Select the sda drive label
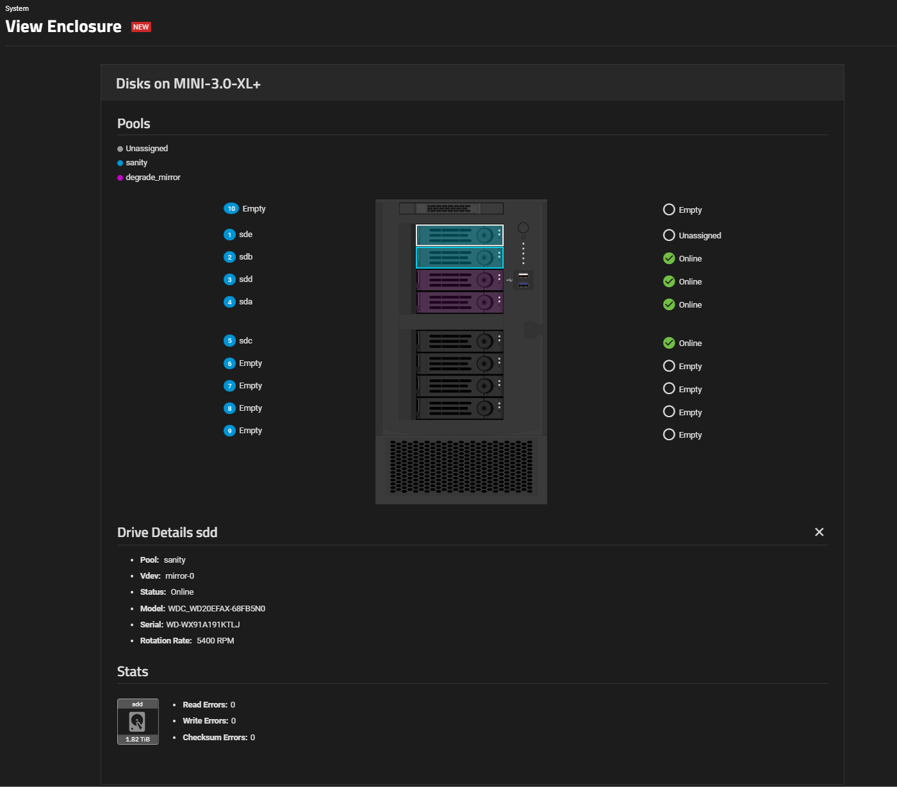This screenshot has height=787, width=897. [245, 302]
